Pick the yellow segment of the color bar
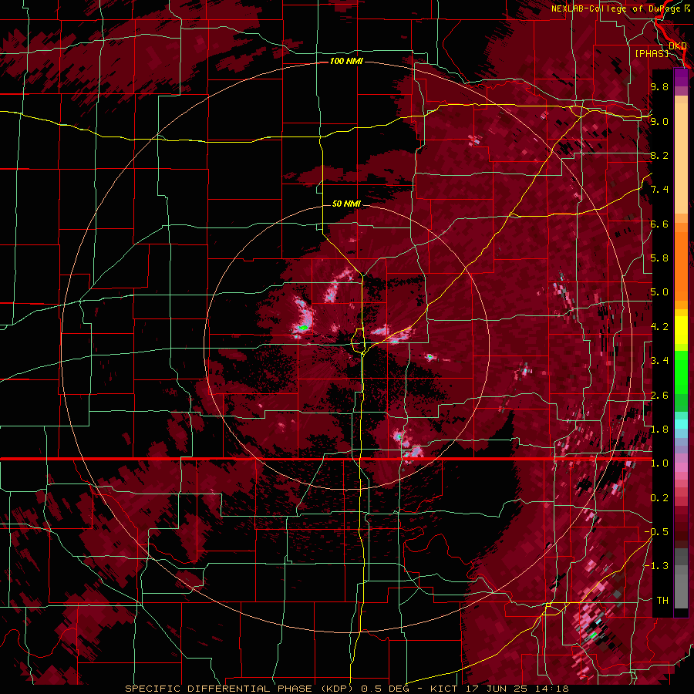The height and width of the screenshot is (694, 694). (x=681, y=331)
